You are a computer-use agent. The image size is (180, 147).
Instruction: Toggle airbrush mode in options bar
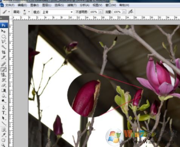tap(131, 12)
